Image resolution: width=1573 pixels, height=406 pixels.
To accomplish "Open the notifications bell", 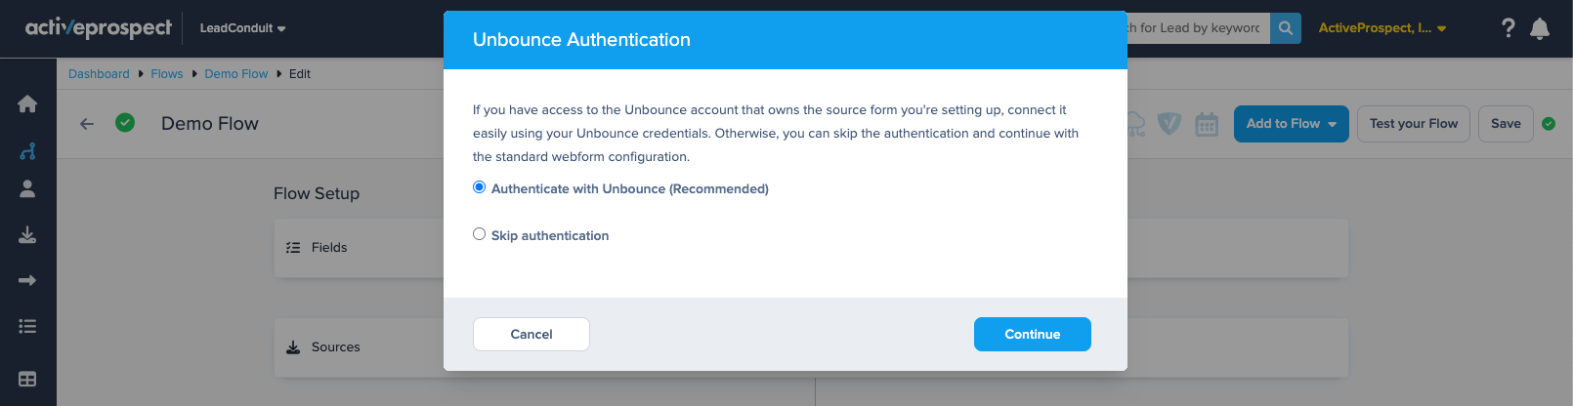I will pyautogui.click(x=1540, y=28).
